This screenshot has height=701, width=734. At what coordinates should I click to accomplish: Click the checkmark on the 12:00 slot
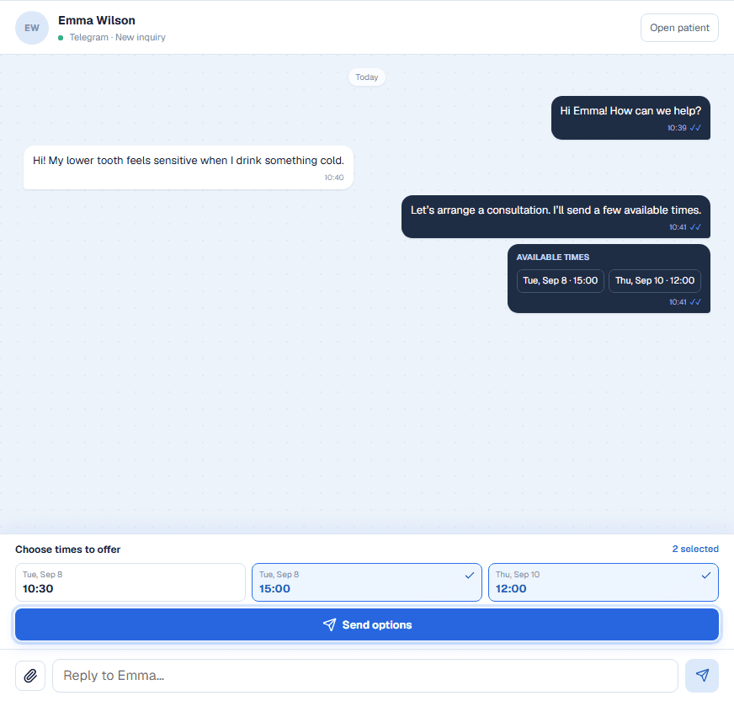pyautogui.click(x=706, y=576)
